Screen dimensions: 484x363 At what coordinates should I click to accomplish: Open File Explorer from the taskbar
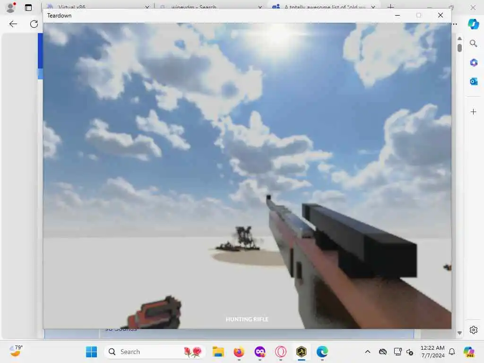tap(218, 352)
